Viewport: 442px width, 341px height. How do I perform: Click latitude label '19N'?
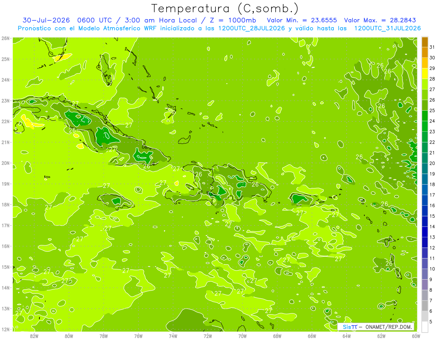[5, 184]
